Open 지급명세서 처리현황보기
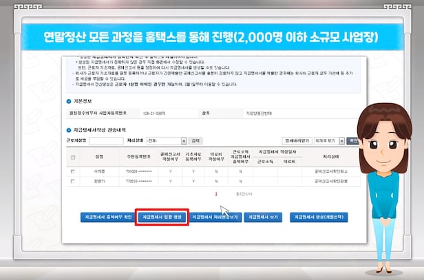This screenshot has height=280, width=424. coord(215,216)
